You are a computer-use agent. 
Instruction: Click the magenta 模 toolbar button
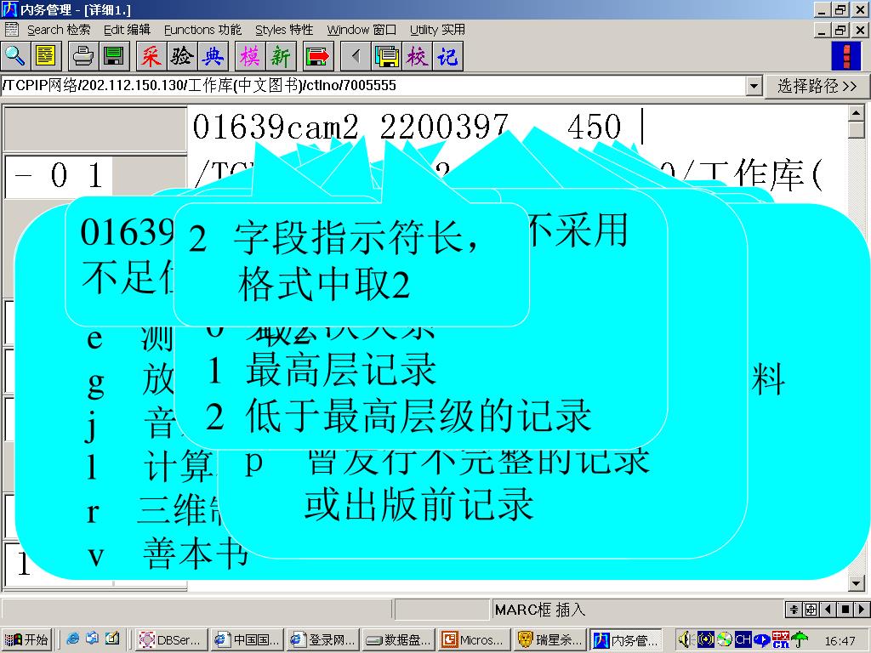coord(249,56)
